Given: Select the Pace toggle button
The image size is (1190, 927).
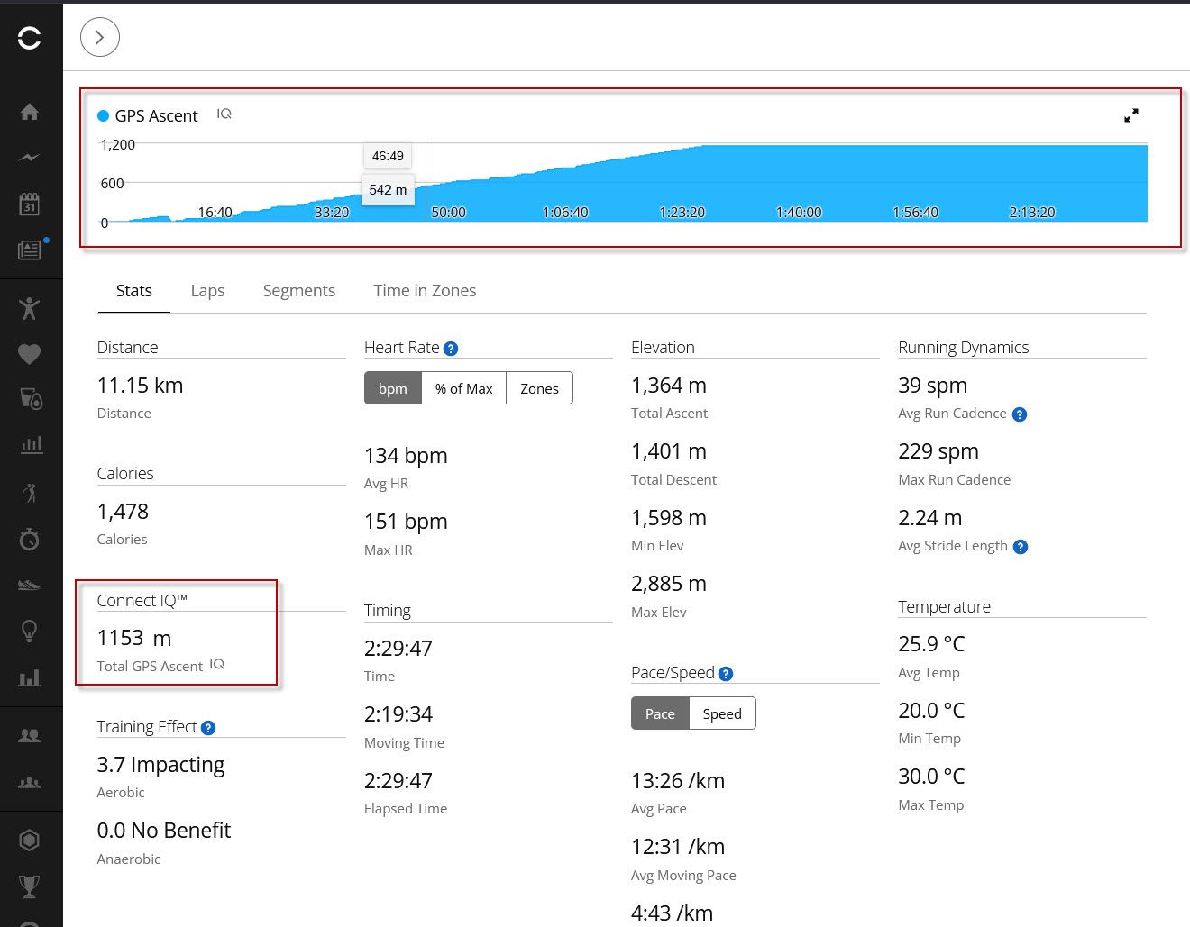Looking at the screenshot, I should click(660, 713).
